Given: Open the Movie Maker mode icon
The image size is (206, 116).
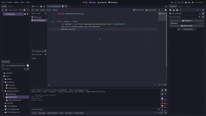Looking at the screenshot, I should 193,2.
